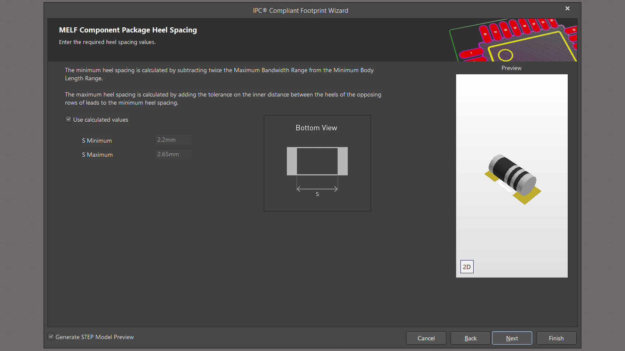Click the 3D MELF component model
The height and width of the screenshot is (351, 625).
(x=512, y=176)
